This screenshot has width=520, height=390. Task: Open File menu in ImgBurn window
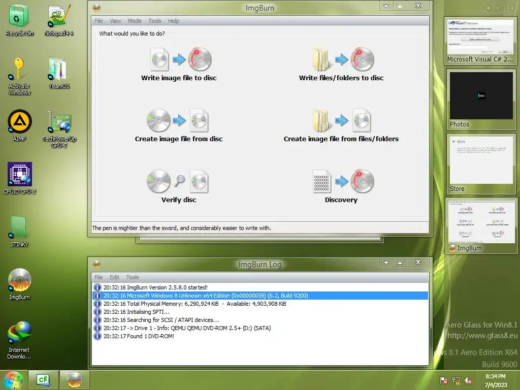pyautogui.click(x=99, y=21)
